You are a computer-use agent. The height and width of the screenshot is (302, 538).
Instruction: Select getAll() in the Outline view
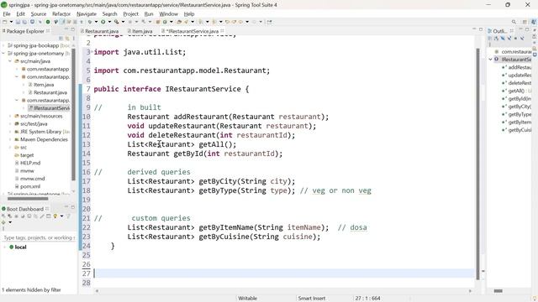(x=516, y=91)
